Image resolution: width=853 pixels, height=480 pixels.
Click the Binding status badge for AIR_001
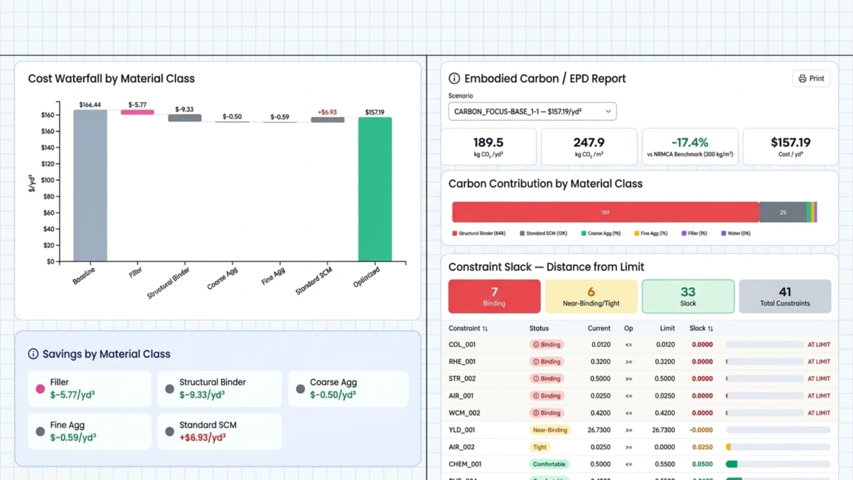[x=546, y=396]
